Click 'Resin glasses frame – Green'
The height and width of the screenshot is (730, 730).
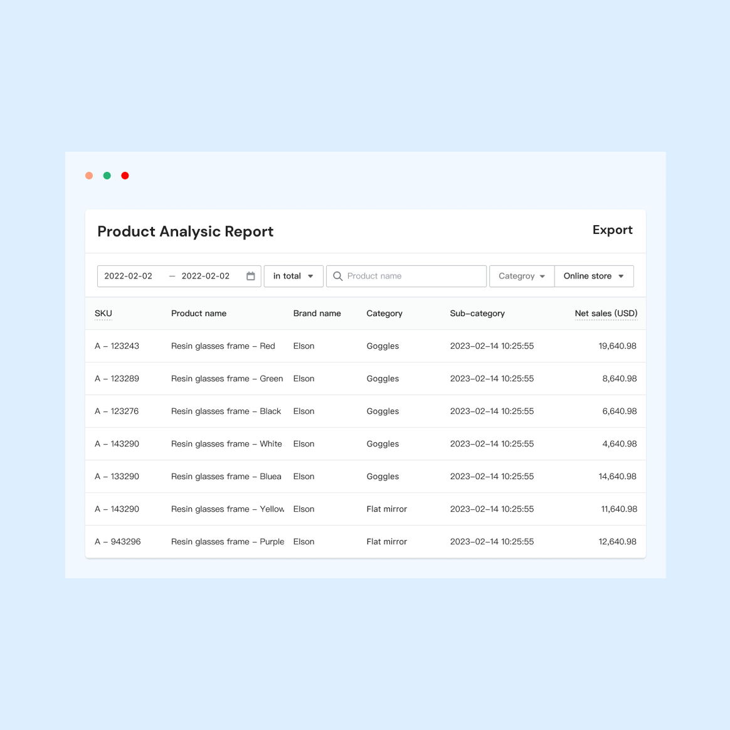[227, 379]
